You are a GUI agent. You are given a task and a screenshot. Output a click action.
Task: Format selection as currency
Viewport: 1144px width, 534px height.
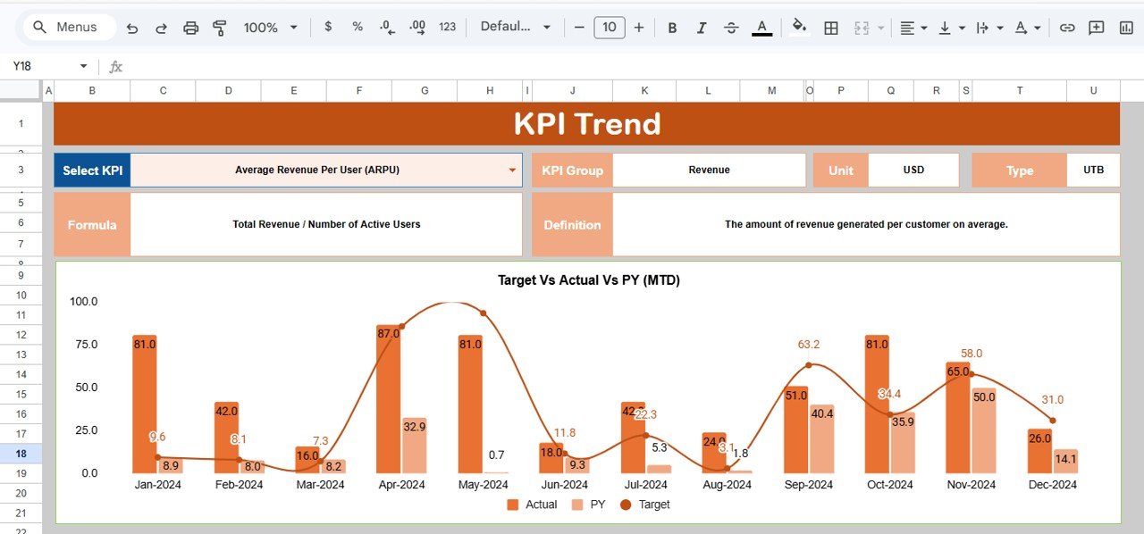327,28
